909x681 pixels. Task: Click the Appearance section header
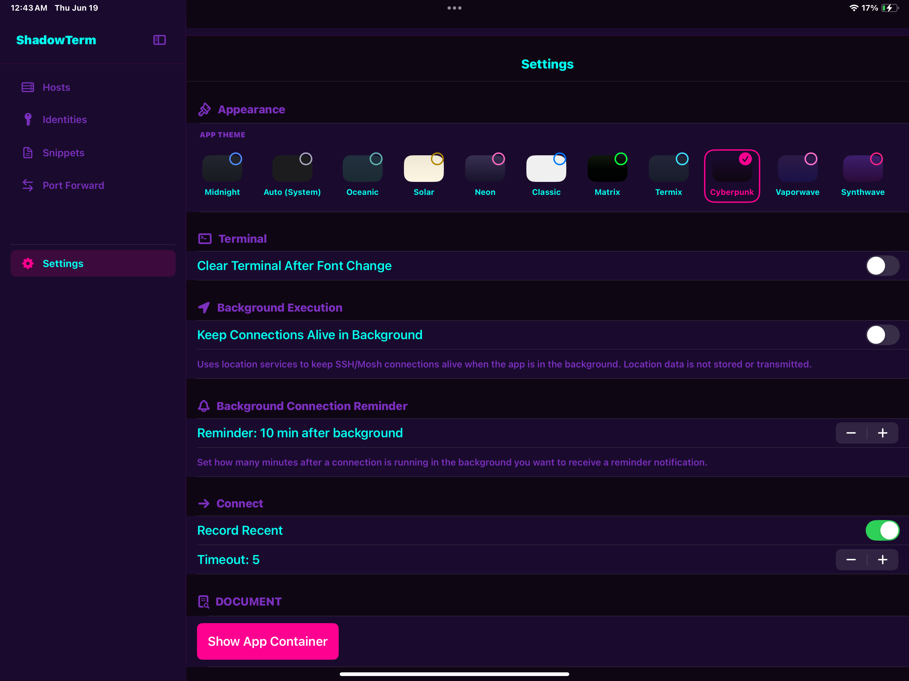(x=252, y=109)
